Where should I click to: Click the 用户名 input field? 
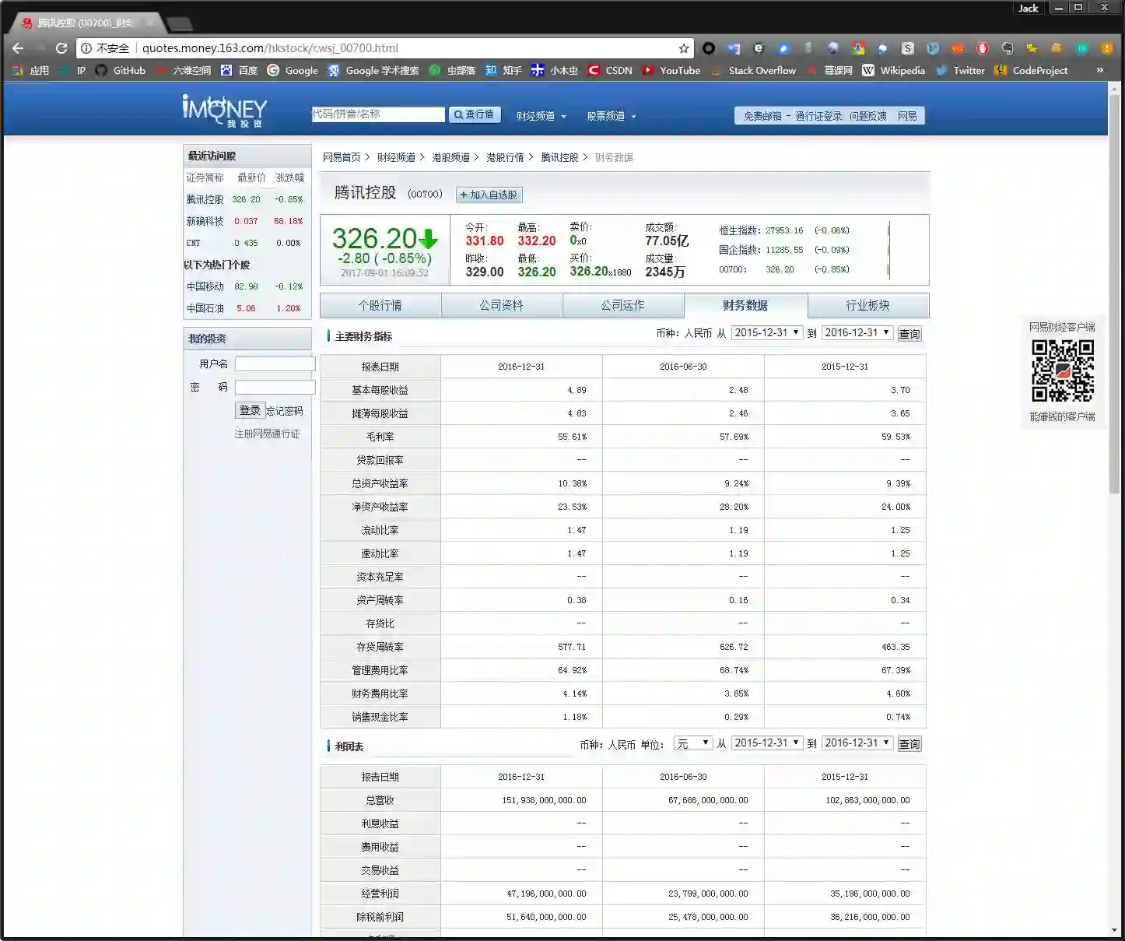(x=275, y=363)
